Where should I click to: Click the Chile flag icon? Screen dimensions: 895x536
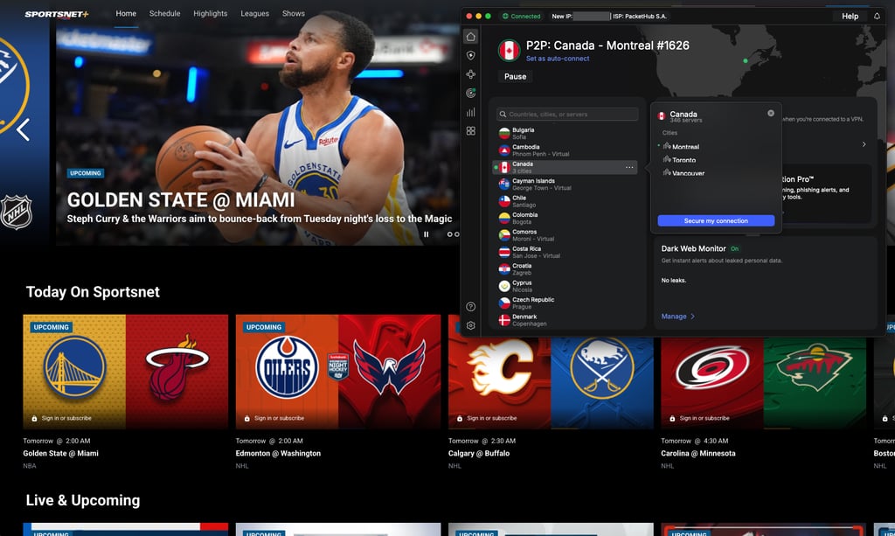tap(504, 201)
